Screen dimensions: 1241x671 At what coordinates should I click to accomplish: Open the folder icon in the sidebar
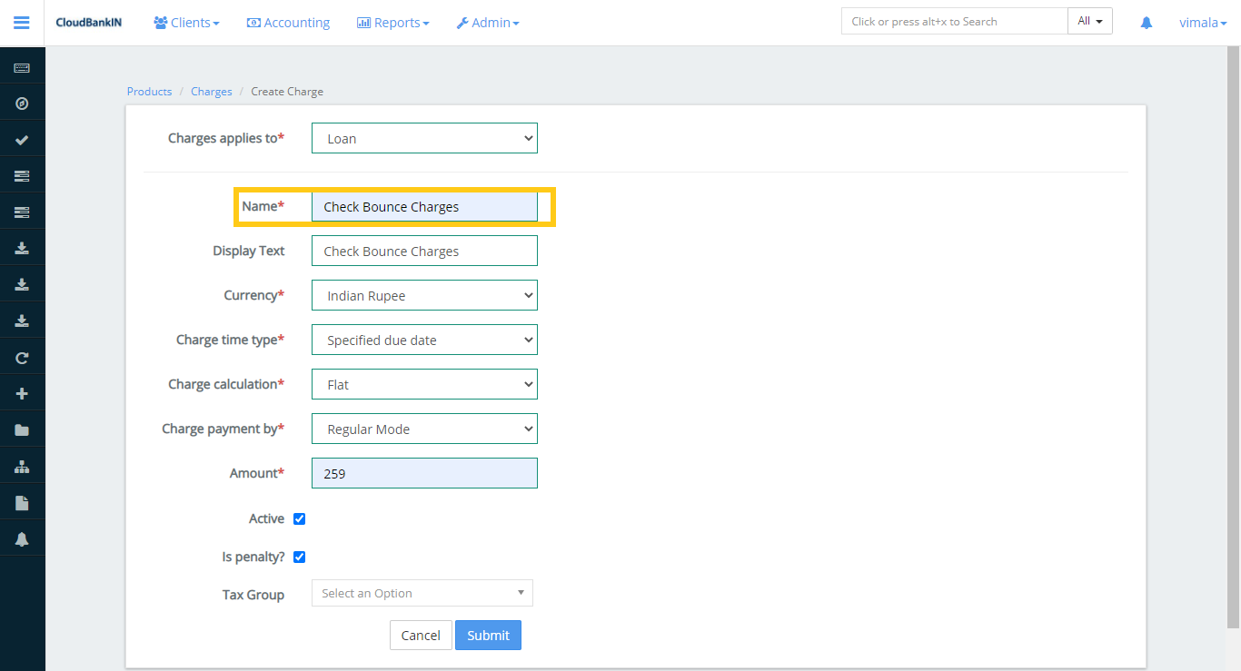tap(22, 430)
